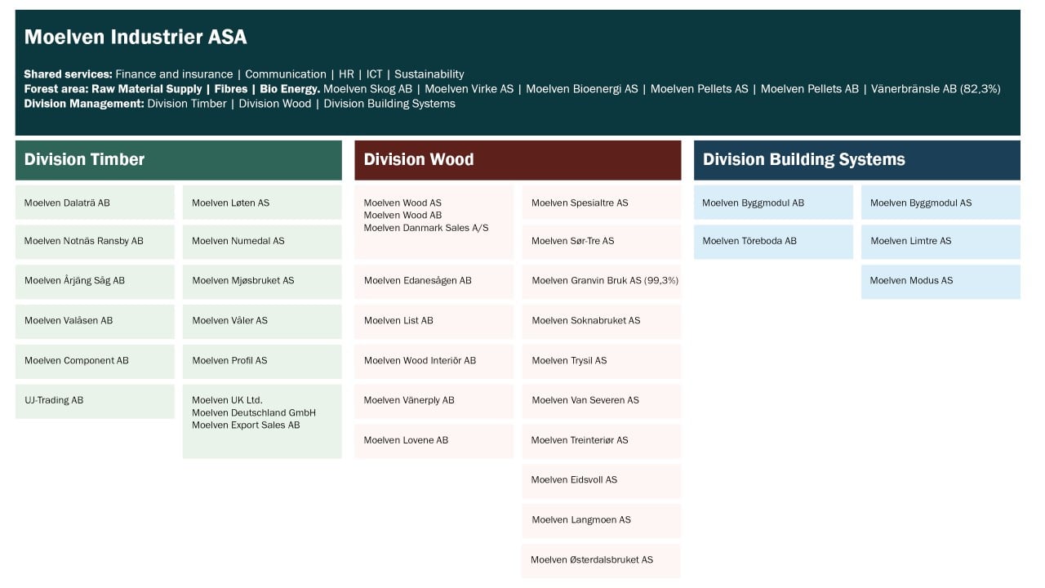Open the Division Building Systems header

click(x=857, y=160)
